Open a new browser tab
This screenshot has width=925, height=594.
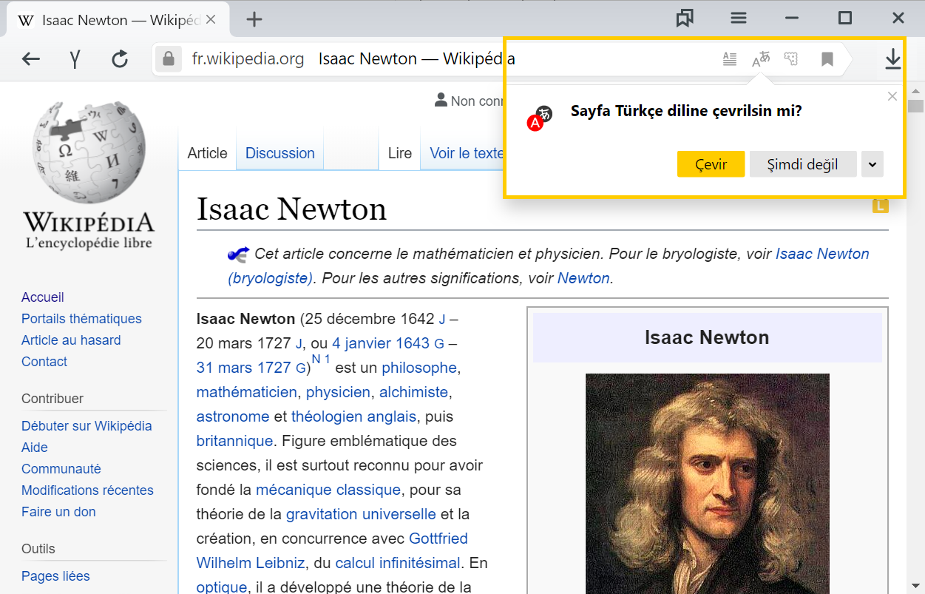[x=254, y=20]
